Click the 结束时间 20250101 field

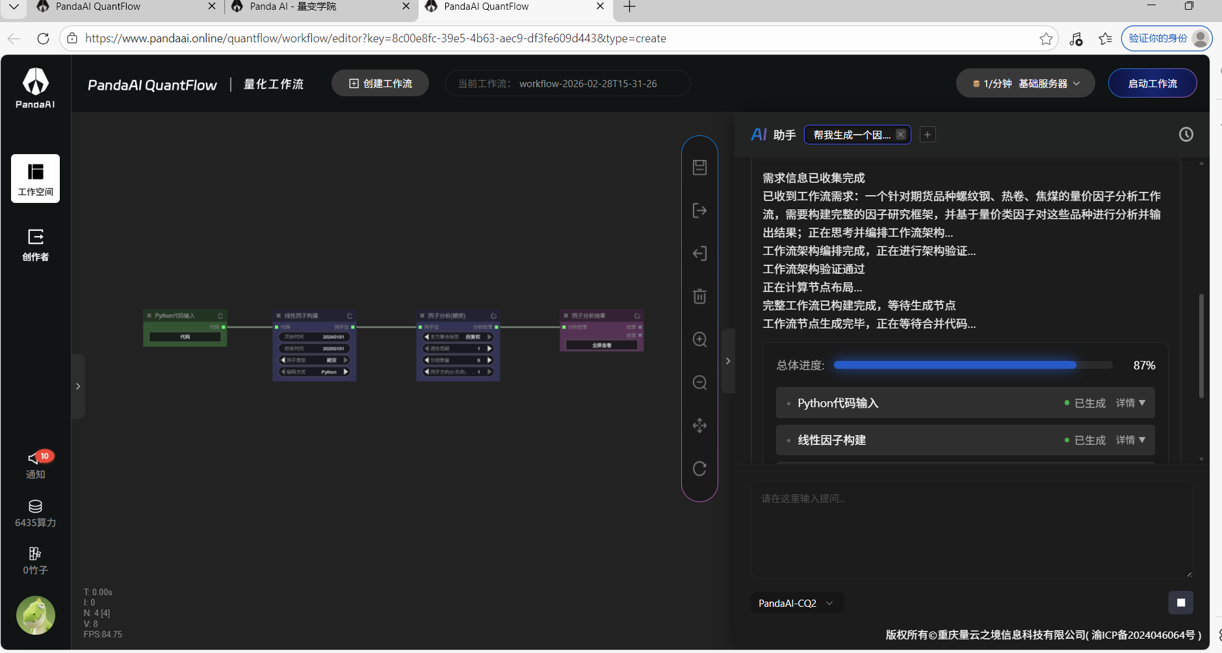[315, 348]
